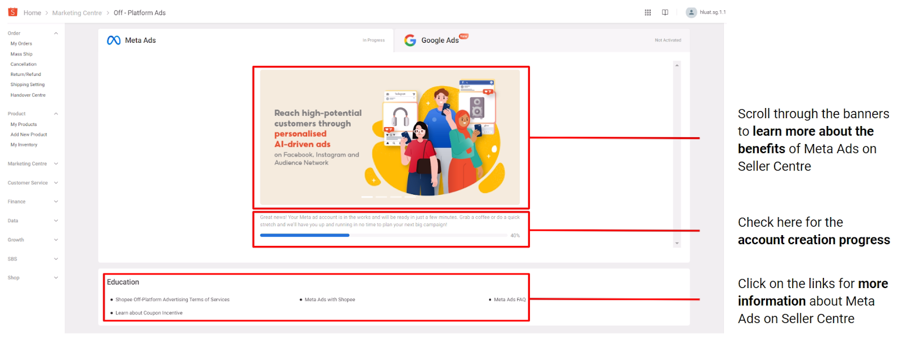Image resolution: width=900 pixels, height=346 pixels.
Task: Open Meta Ads with Shopee link
Action: click(x=330, y=300)
